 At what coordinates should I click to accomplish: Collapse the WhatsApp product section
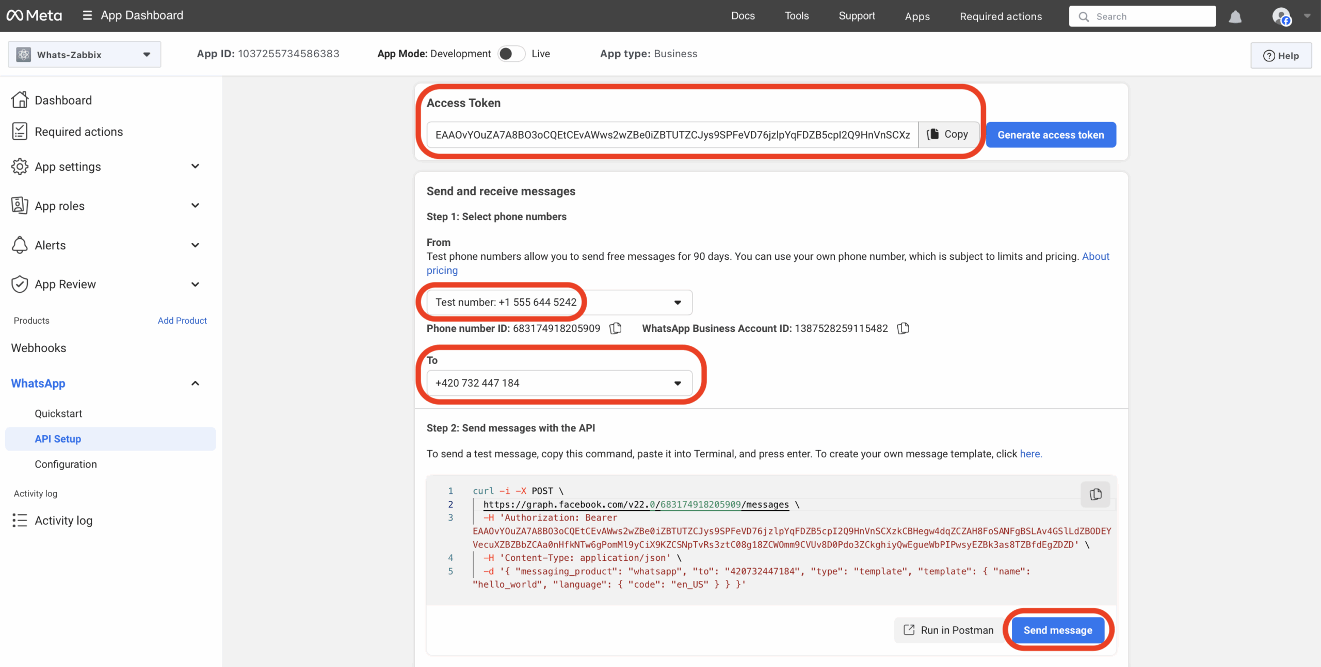(x=195, y=383)
